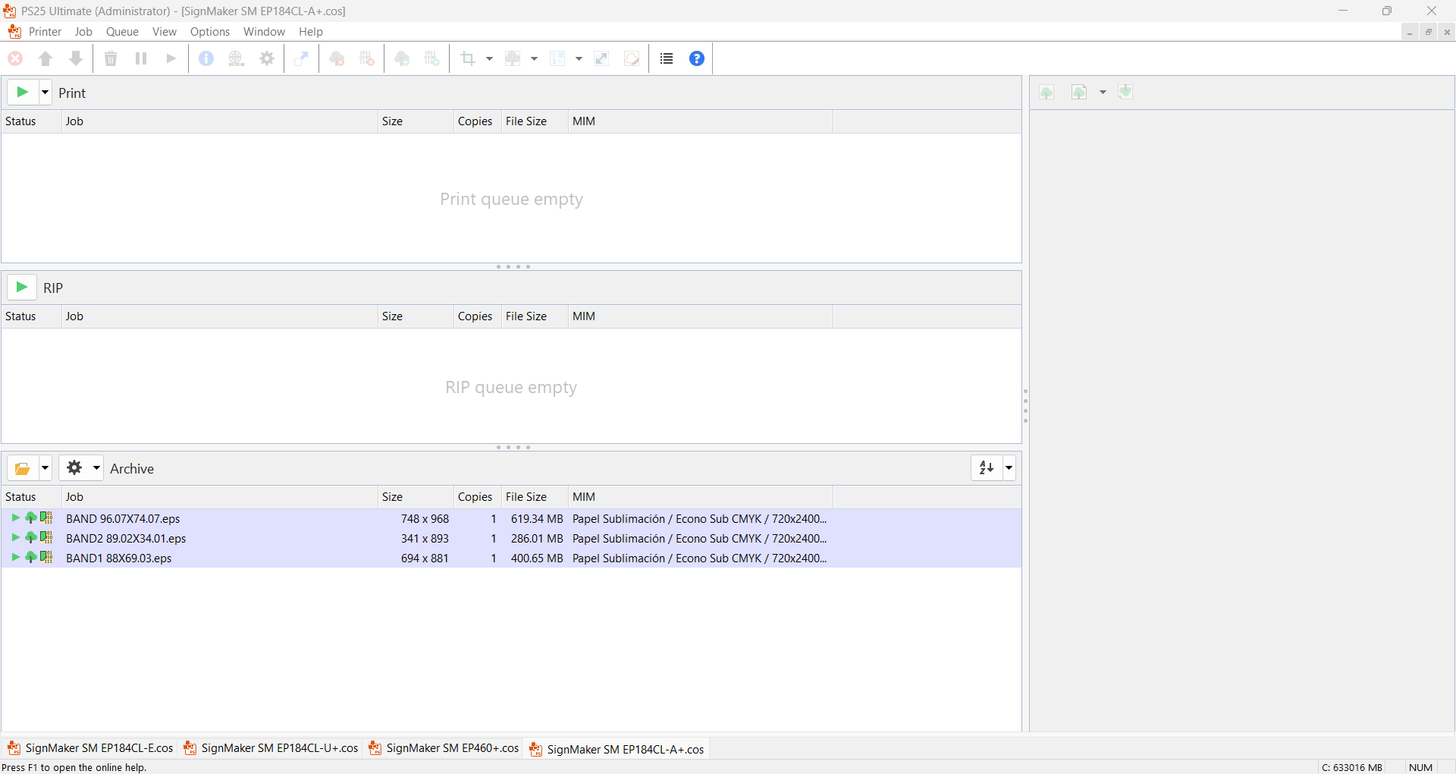Click the Archive sort A-Z button
The height and width of the screenshot is (774, 1456).
(x=987, y=468)
